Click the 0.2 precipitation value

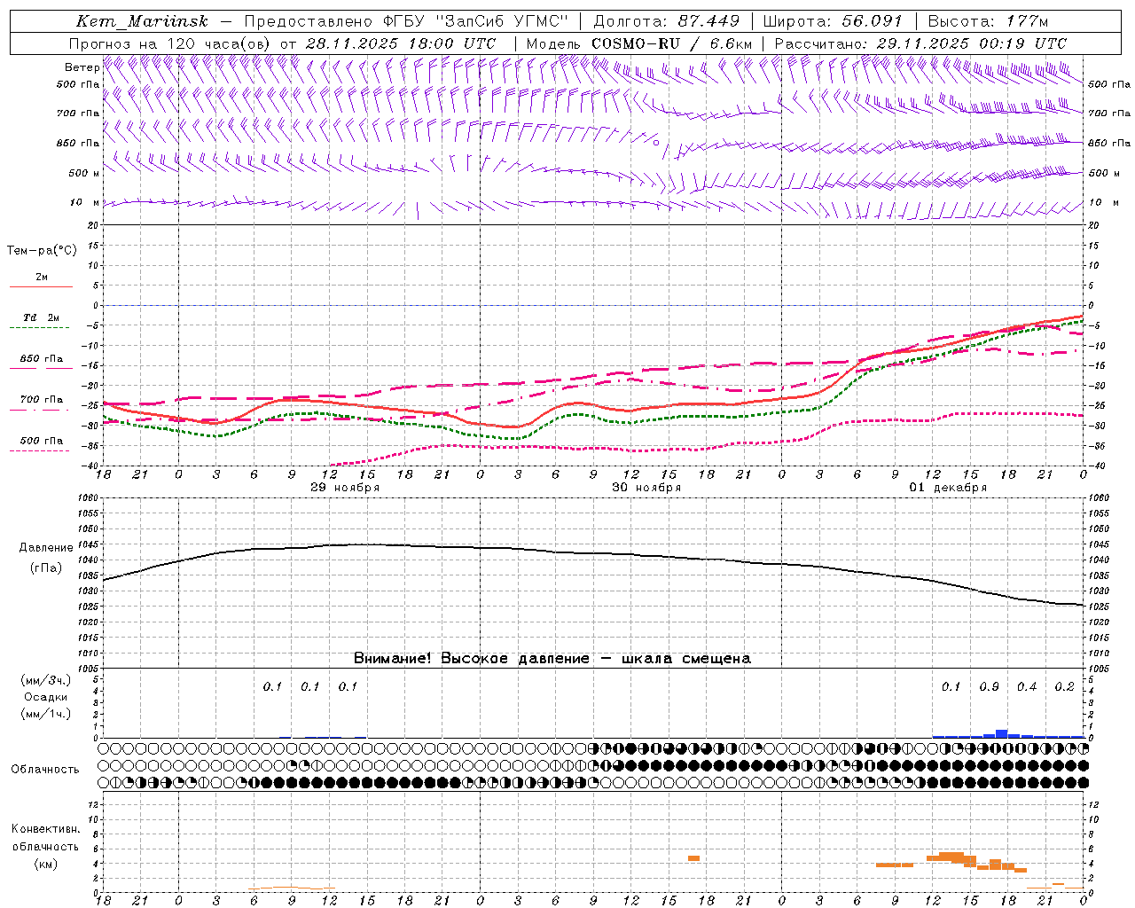(1064, 687)
